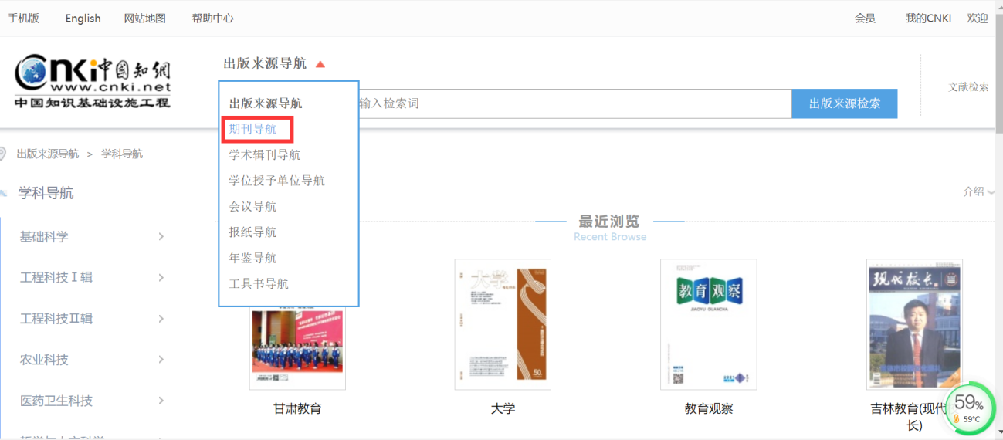
Task: Click the CNKI logo
Action: click(x=93, y=83)
